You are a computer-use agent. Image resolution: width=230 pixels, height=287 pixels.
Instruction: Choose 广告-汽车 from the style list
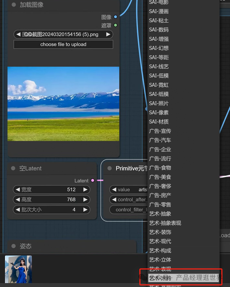[160, 140]
